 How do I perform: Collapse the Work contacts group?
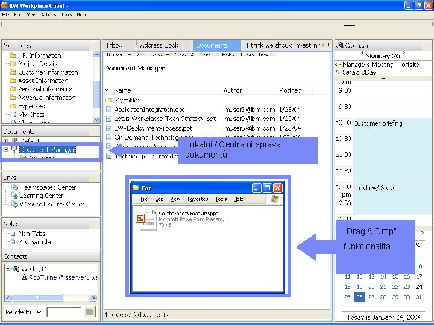click(8, 268)
